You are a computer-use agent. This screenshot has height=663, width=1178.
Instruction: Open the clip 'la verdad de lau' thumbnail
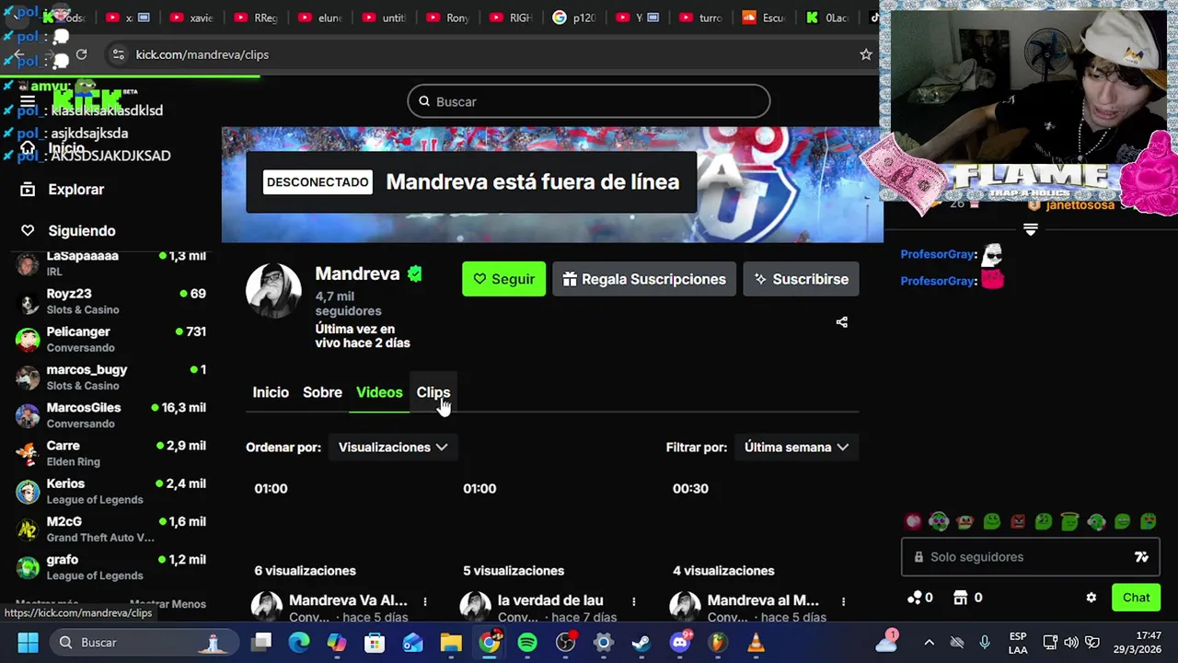click(552, 529)
